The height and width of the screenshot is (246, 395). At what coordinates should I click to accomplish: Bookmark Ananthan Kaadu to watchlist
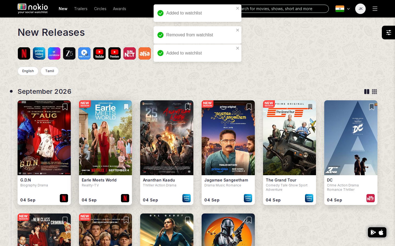[188, 107]
